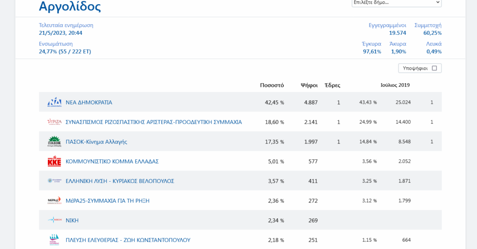Click the ΠΑΣΟΚ green sun logo
The image size is (477, 249).
click(x=55, y=142)
